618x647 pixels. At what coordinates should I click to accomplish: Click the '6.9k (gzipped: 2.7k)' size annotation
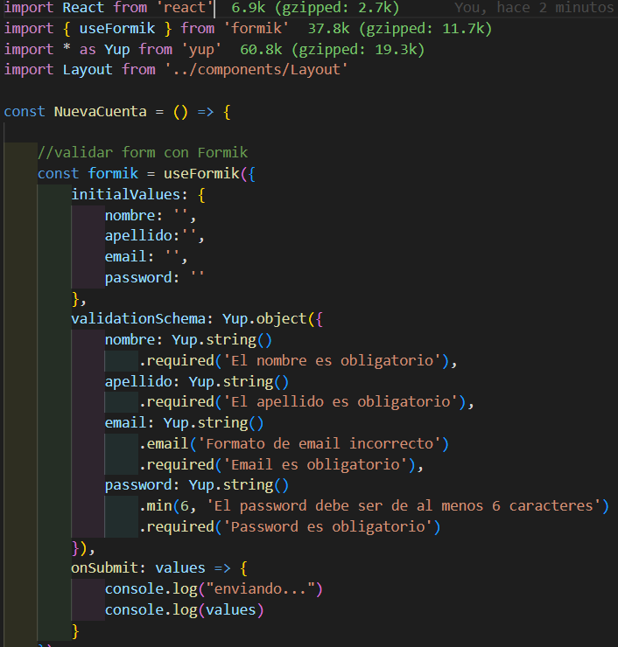[x=315, y=7]
